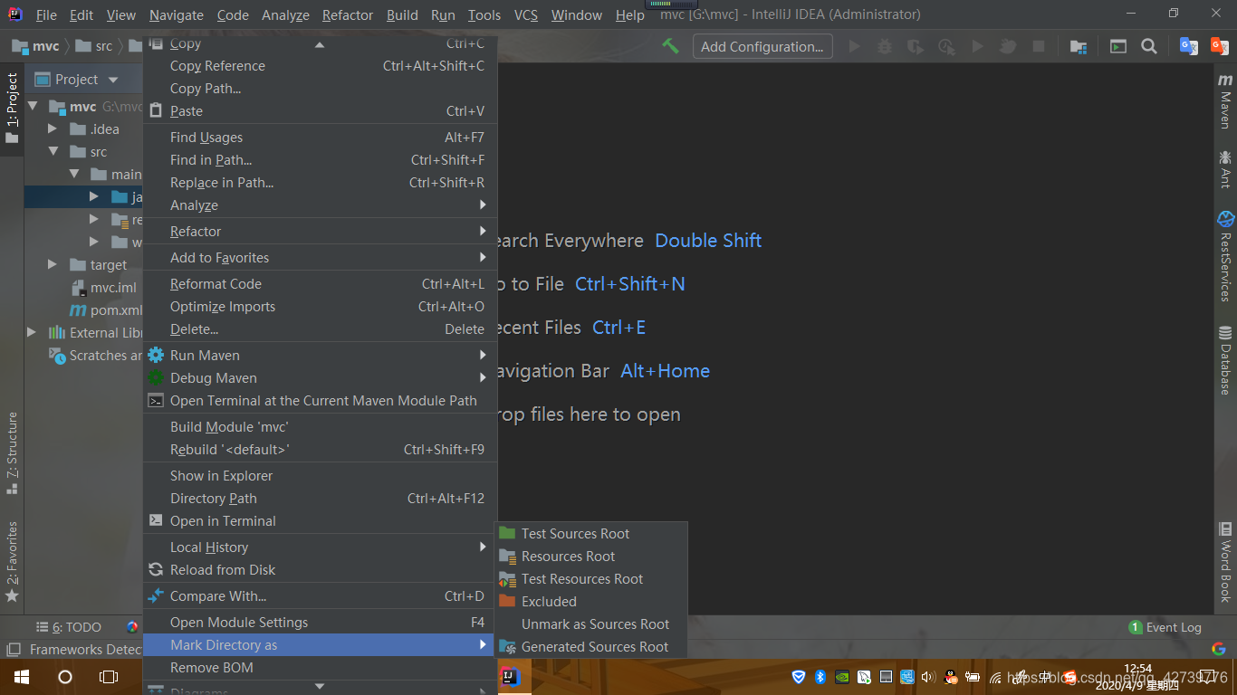This screenshot has height=695, width=1237.
Task: Open the Task View taskbar icon
Action: [x=109, y=677]
